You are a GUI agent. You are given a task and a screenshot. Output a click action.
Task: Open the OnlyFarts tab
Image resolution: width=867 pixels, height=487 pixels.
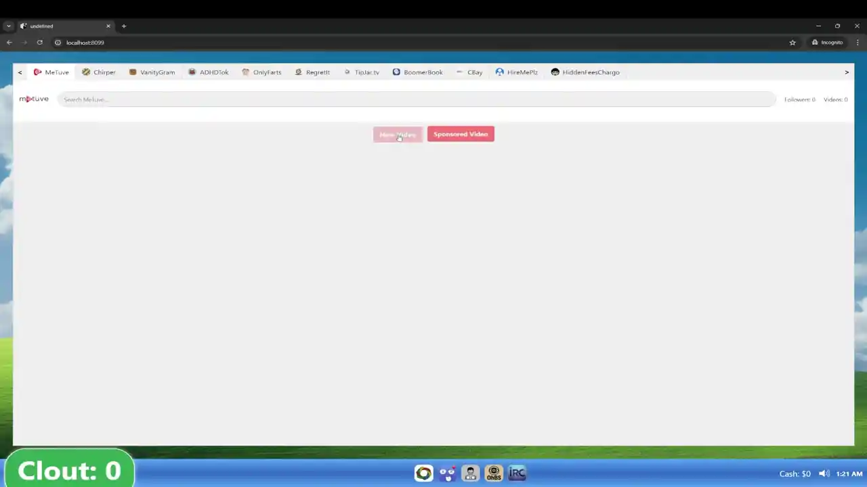tap(261, 72)
